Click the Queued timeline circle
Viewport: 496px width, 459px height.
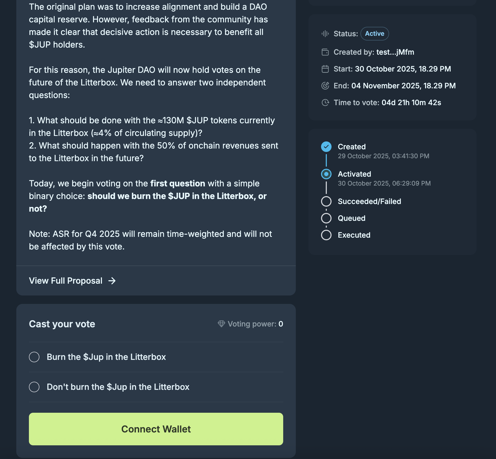click(326, 218)
